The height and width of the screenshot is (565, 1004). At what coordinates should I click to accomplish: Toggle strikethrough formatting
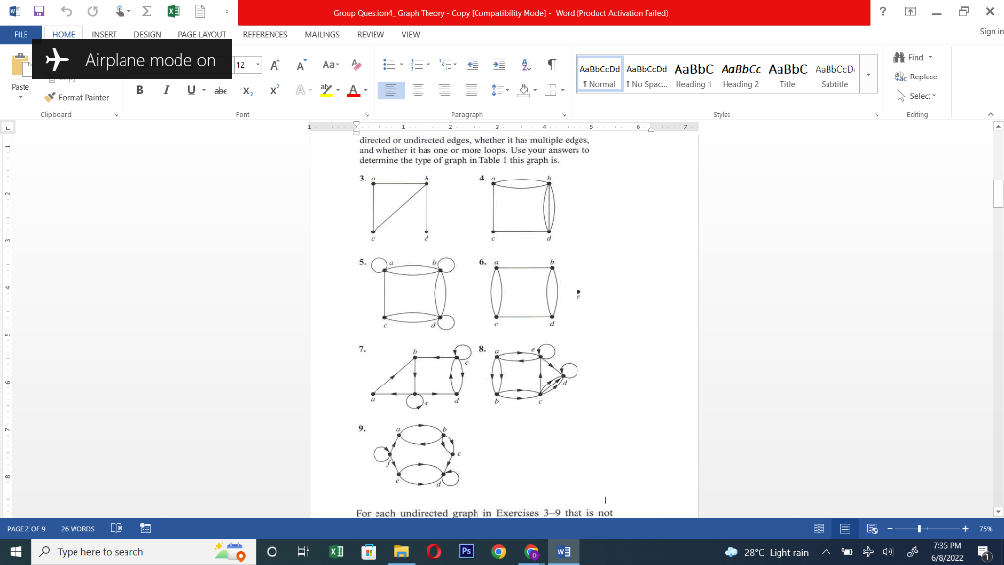coord(221,91)
